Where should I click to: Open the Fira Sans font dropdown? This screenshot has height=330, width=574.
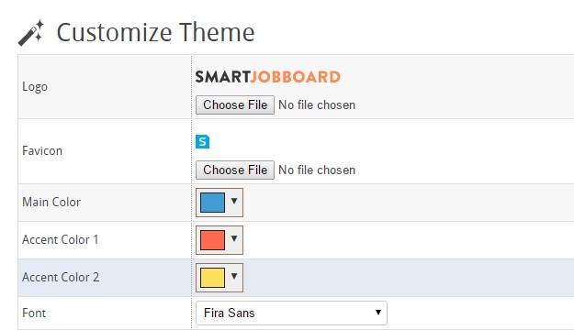[x=291, y=313]
